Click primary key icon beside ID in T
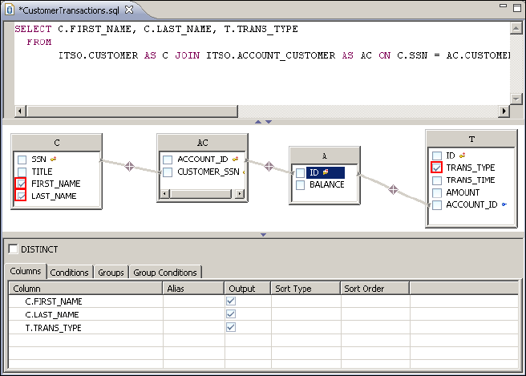Viewport: 526px width, 376px height. [x=463, y=156]
